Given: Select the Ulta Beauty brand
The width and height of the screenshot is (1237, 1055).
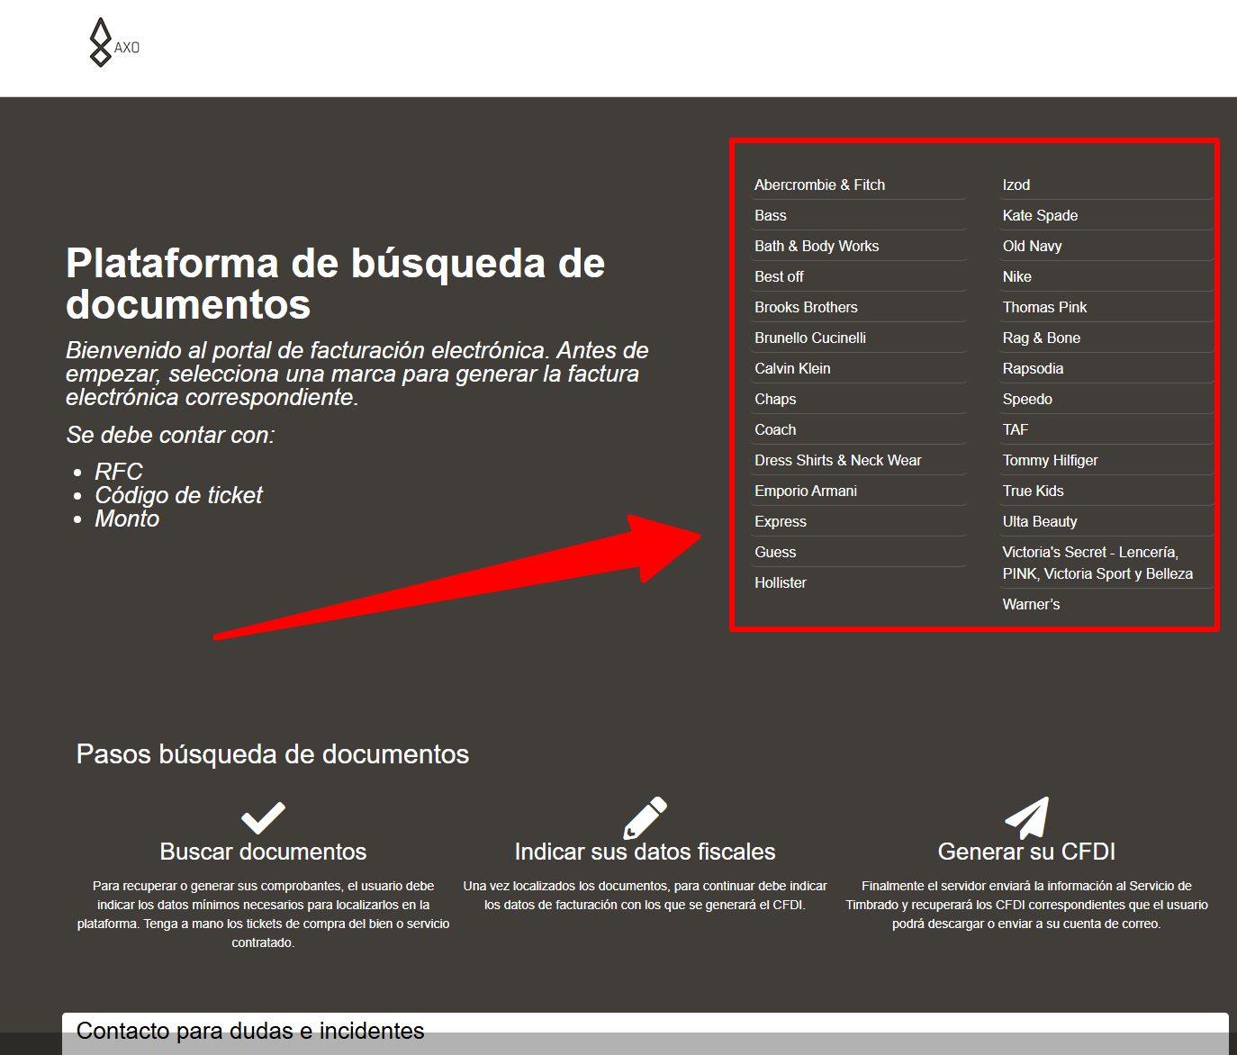Looking at the screenshot, I should [1039, 521].
